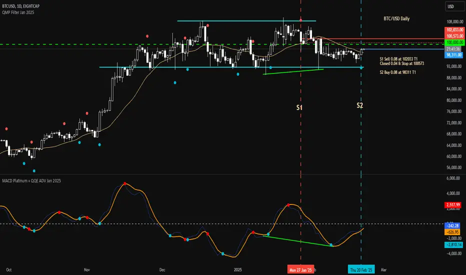
Task: Click the Oct label on the time axis
Action: point(9,270)
